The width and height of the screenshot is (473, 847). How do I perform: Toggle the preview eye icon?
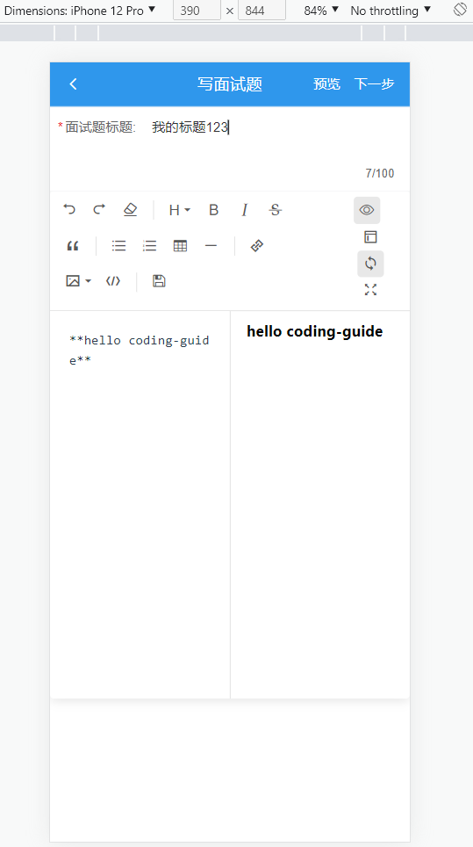[x=367, y=210]
